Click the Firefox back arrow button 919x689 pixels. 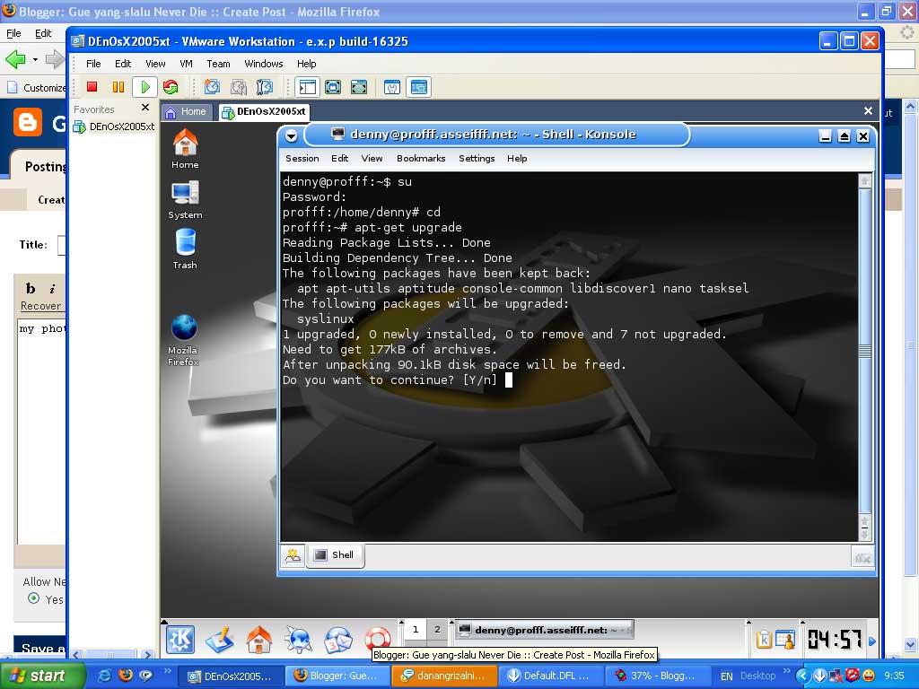click(x=15, y=58)
